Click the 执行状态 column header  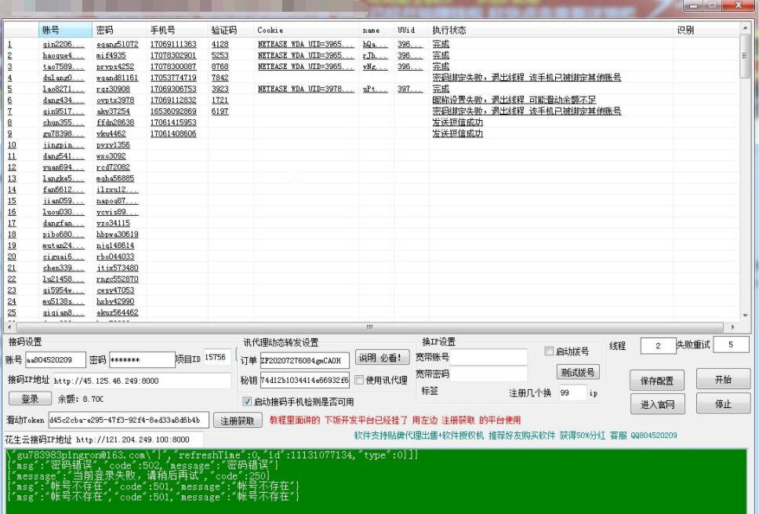point(448,30)
